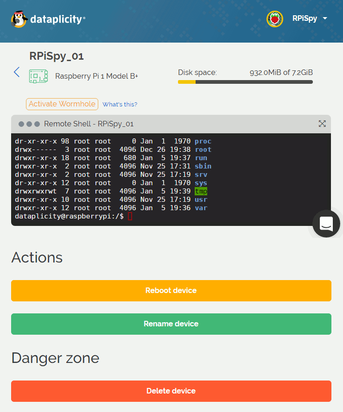Open the chat support bubble
This screenshot has width=343, height=412.
(326, 224)
